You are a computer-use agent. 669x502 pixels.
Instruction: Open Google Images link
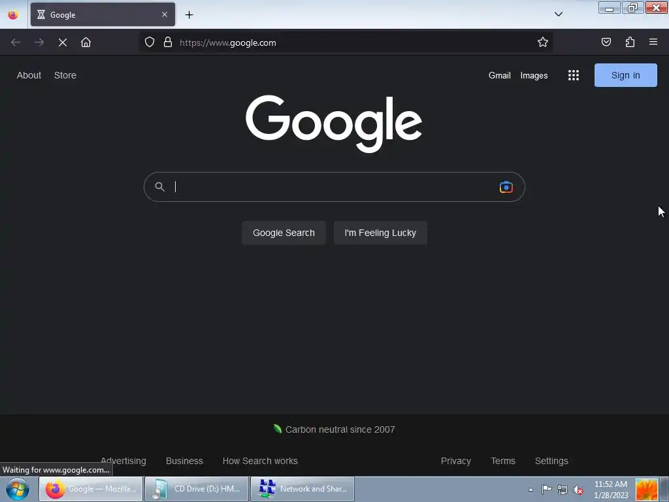coord(534,76)
